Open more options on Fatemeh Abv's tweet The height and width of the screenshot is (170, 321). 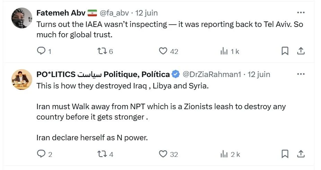[301, 13]
